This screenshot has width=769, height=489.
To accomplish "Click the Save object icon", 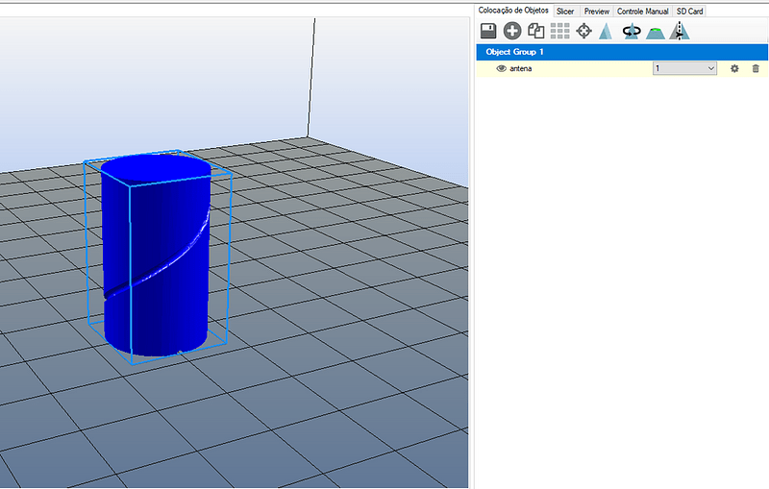I will point(488,31).
